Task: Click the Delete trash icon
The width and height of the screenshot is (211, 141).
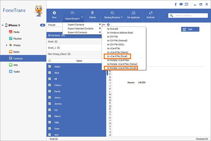Action: tap(92, 13)
